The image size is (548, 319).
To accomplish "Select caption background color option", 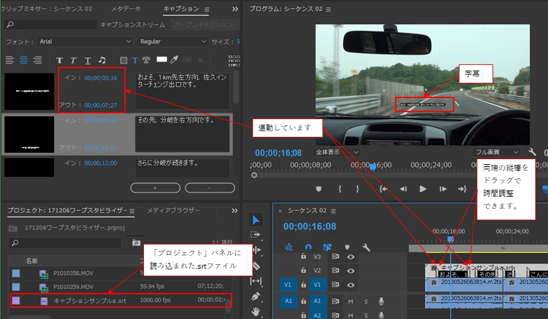I will [x=124, y=60].
